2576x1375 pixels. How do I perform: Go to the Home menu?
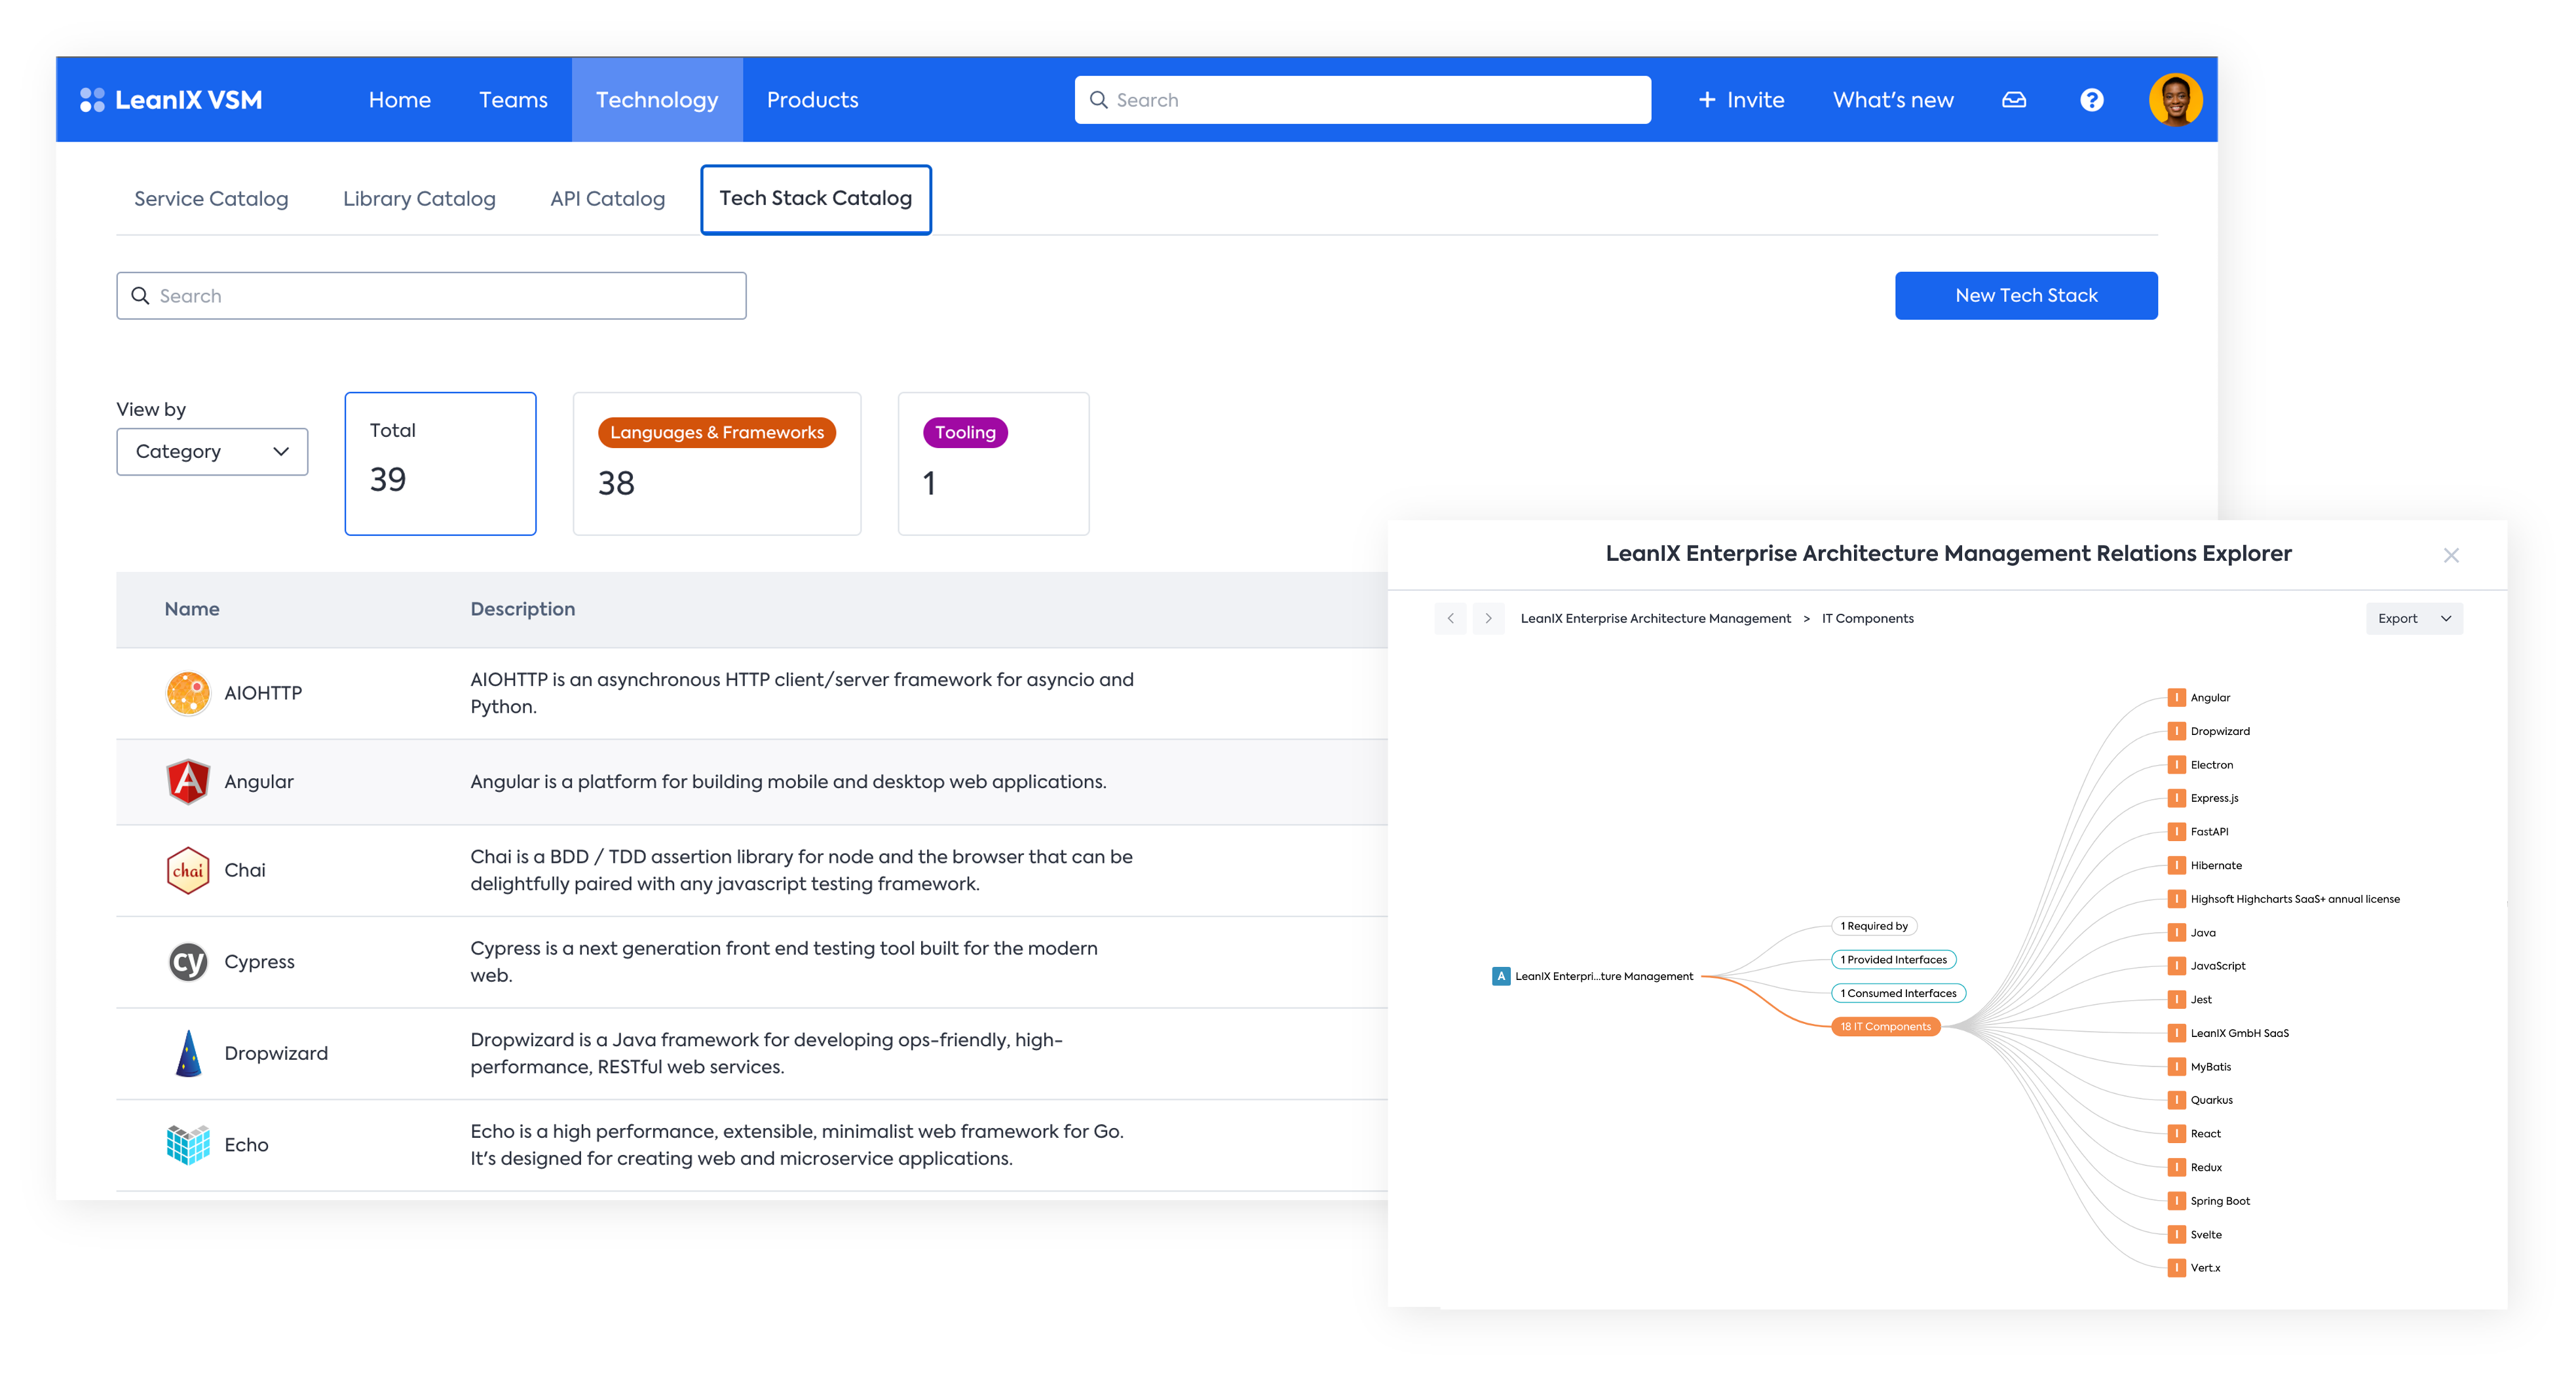(x=399, y=100)
